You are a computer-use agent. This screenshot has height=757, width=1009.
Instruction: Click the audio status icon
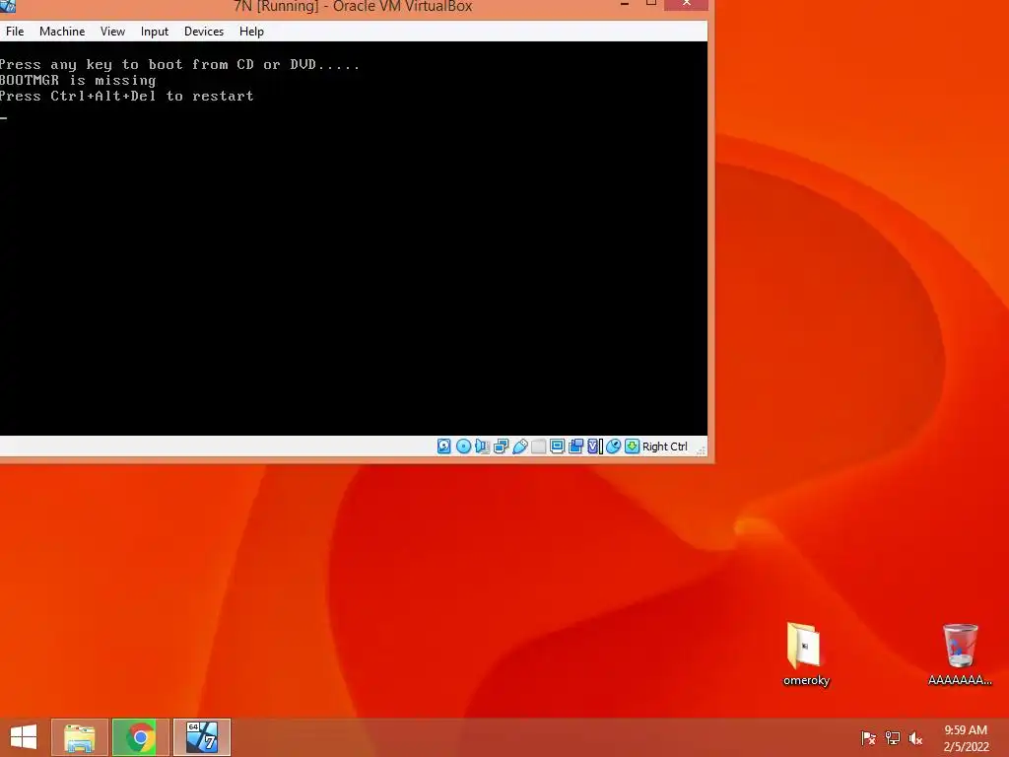click(483, 447)
